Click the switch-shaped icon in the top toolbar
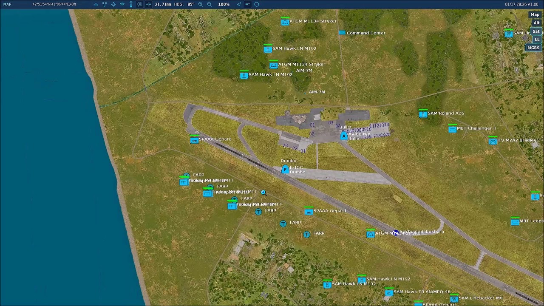The height and width of the screenshot is (306, 544). pos(248,4)
